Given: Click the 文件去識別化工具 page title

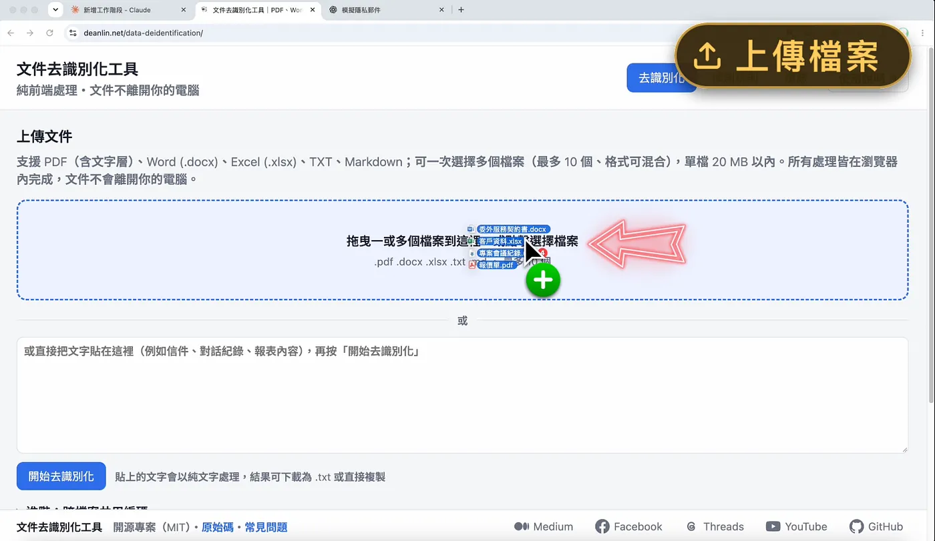Looking at the screenshot, I should (77, 69).
